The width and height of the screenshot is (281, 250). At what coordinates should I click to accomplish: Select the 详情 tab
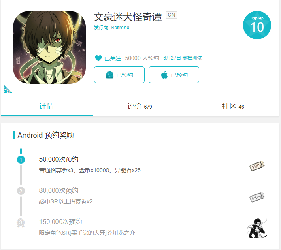(47, 106)
